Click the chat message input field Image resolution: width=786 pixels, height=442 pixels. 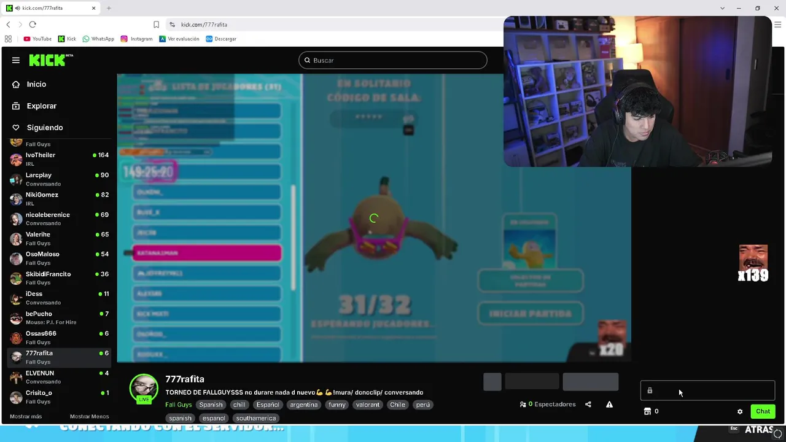coord(707,390)
